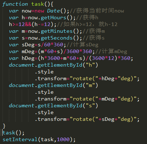Click the rotate string containing +mDeg+

point(103,99)
